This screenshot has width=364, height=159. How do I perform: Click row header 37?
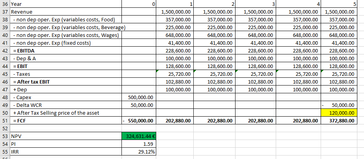click(x=5, y=12)
